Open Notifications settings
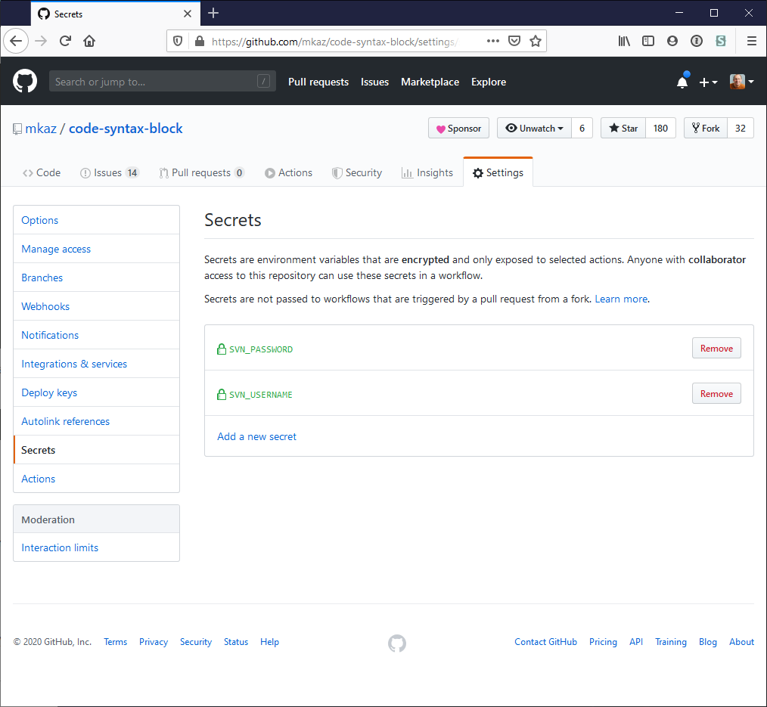The height and width of the screenshot is (707, 767). click(x=96, y=336)
